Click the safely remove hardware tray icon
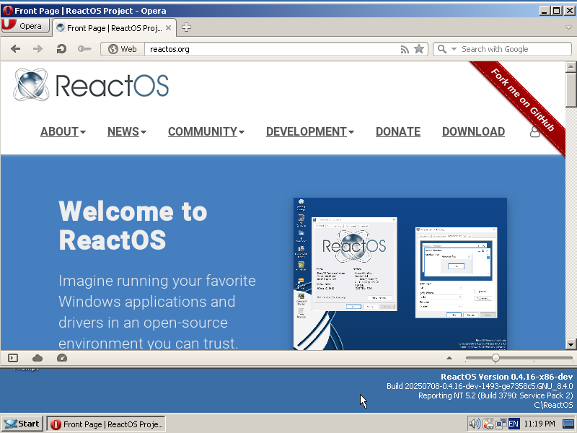Screen dimensions: 577x433 [x=488, y=424]
